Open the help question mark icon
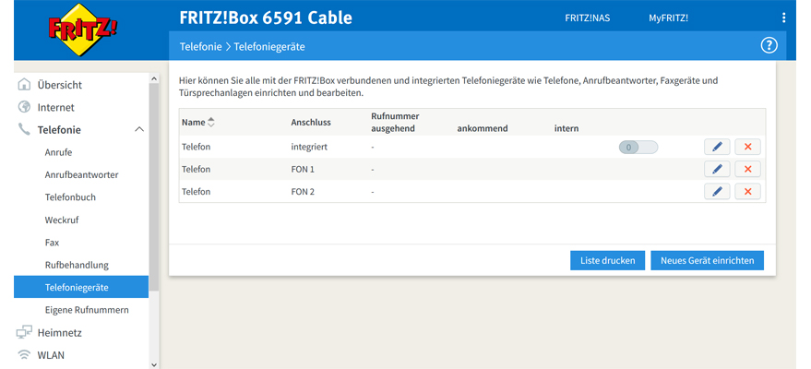811x369 pixels. pyautogui.click(x=769, y=45)
